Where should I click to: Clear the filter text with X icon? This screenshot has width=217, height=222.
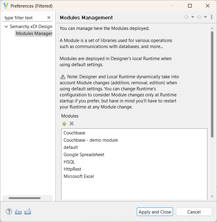pos(49,18)
